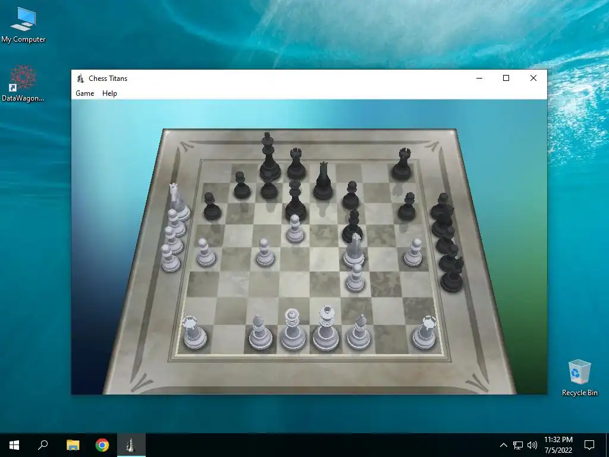Click the black pawn on the h-file
609x457 pixels.
pyautogui.click(x=407, y=206)
